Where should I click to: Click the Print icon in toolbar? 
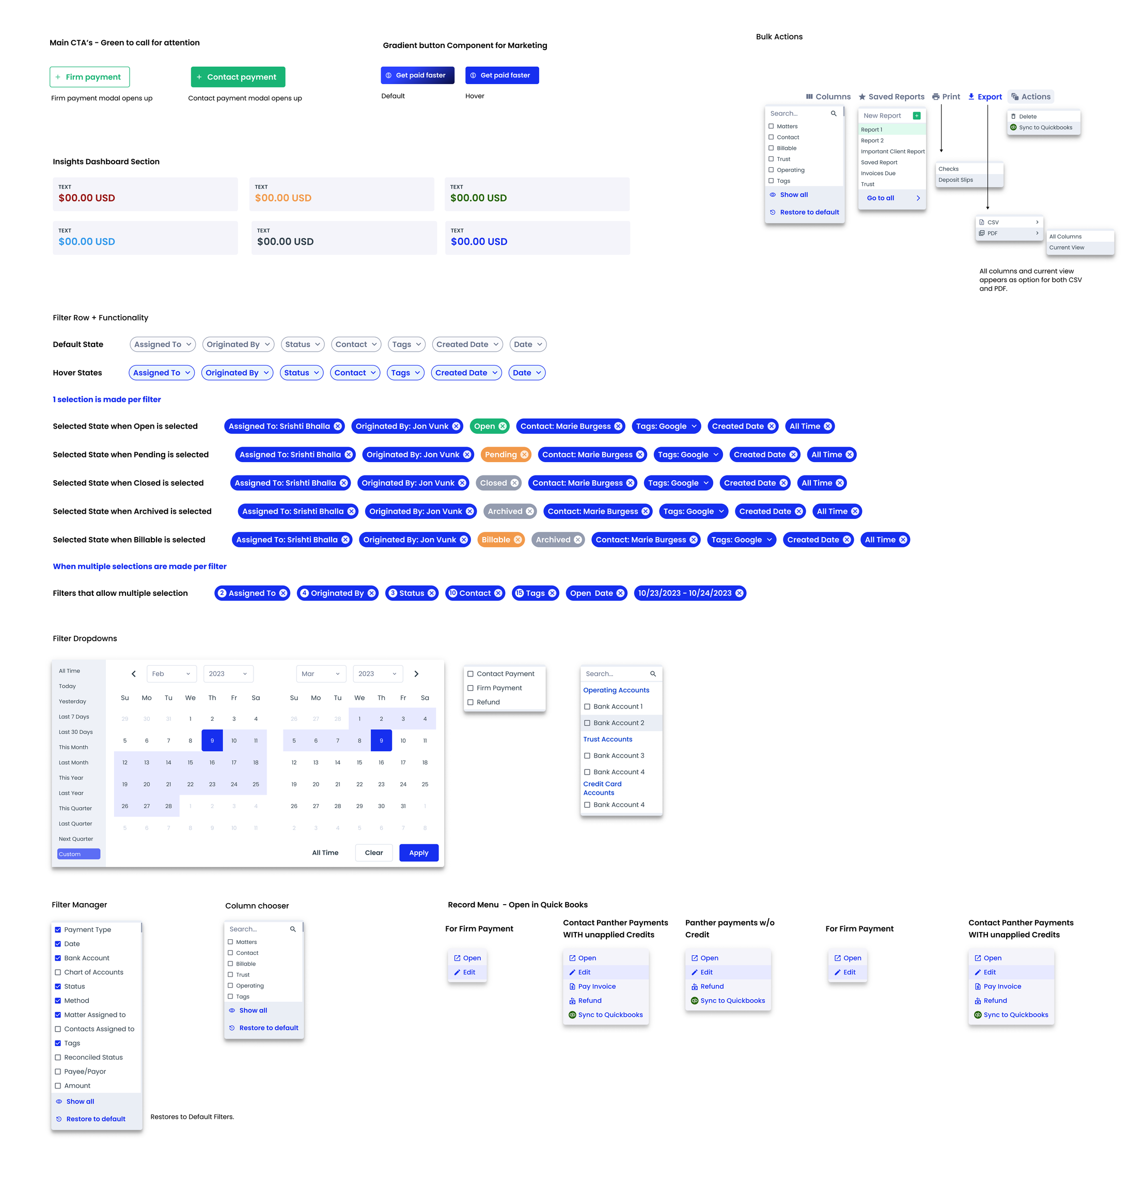tap(935, 97)
